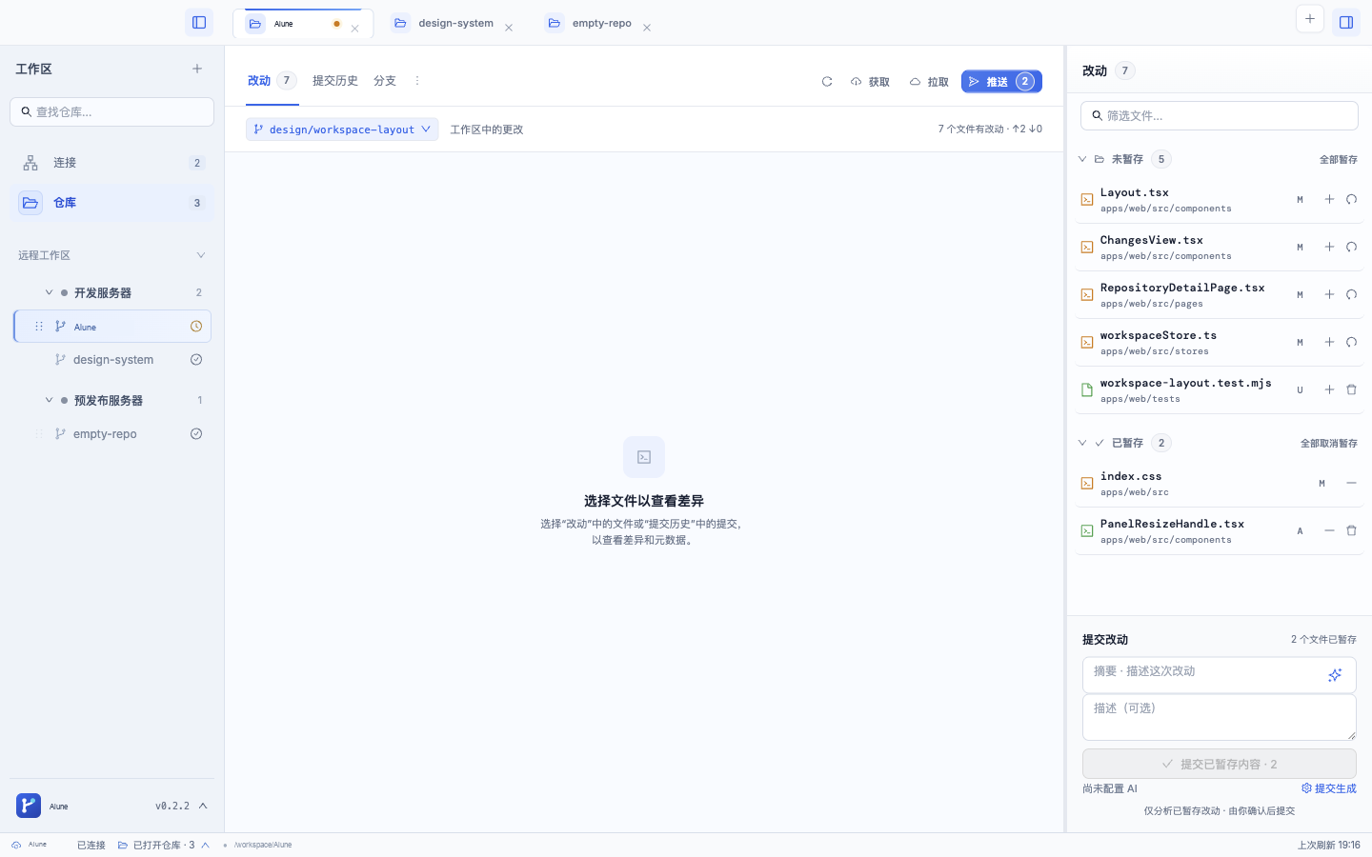Image resolution: width=1372 pixels, height=857 pixels.
Task: Unstage PanelResizeHandle.tsx with minus icon
Action: [1329, 530]
